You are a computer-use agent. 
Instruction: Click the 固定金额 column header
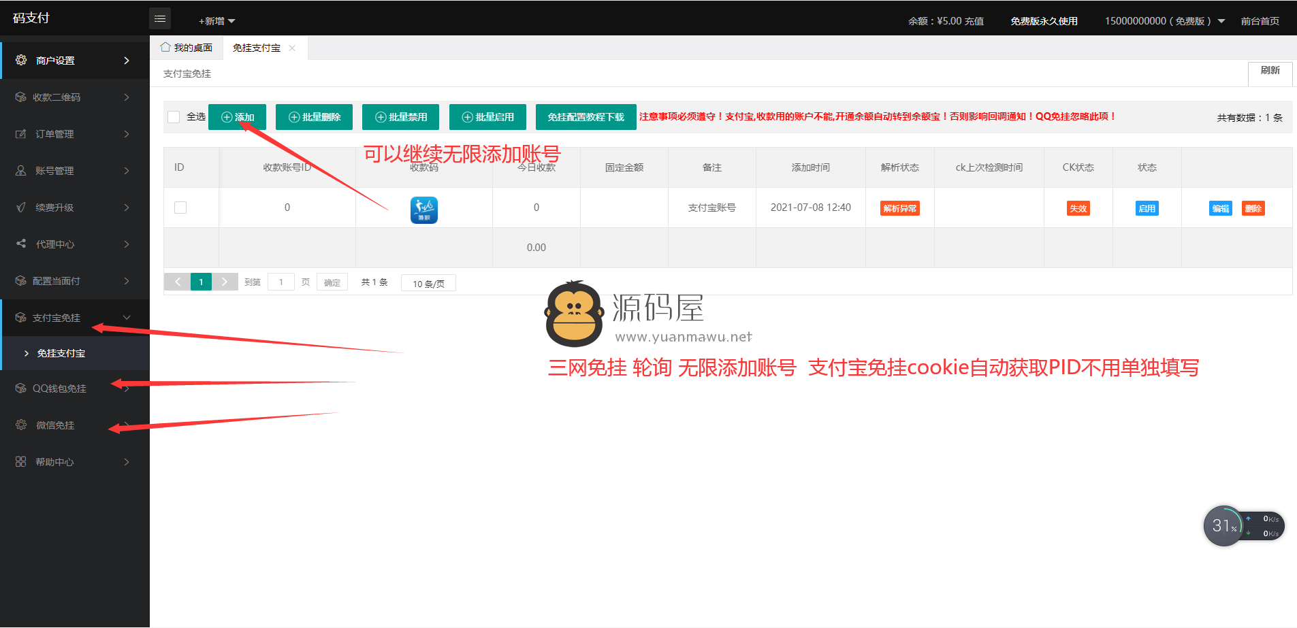tap(624, 167)
